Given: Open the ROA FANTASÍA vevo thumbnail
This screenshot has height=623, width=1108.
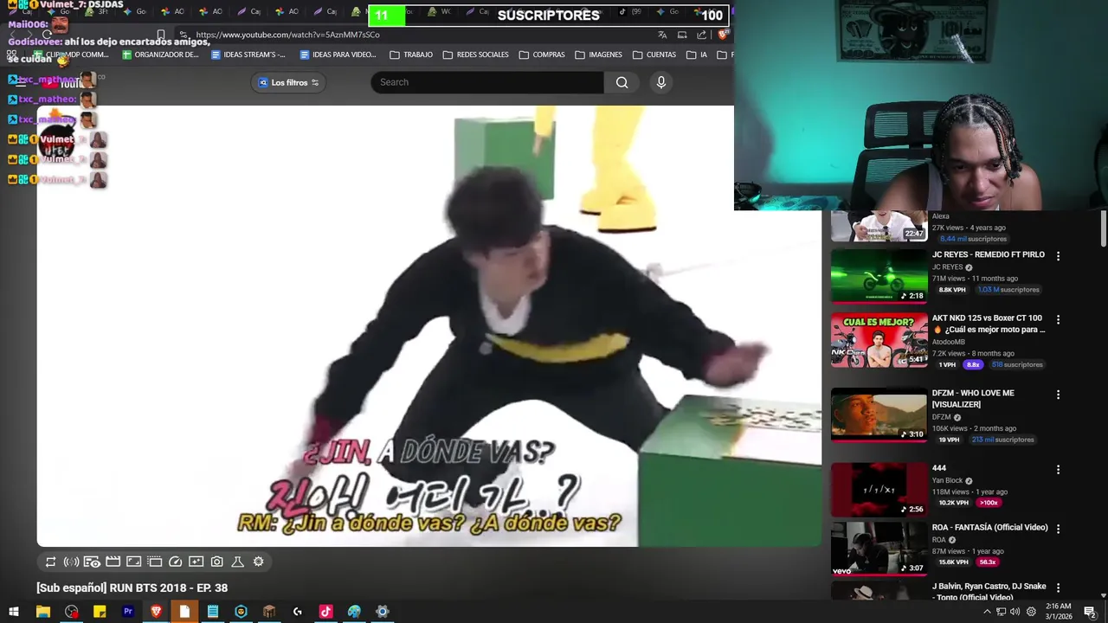Looking at the screenshot, I should (879, 549).
